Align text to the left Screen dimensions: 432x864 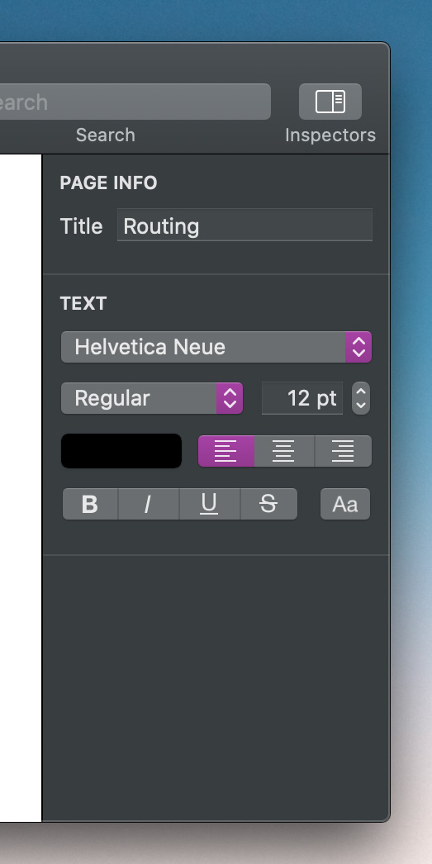point(226,451)
